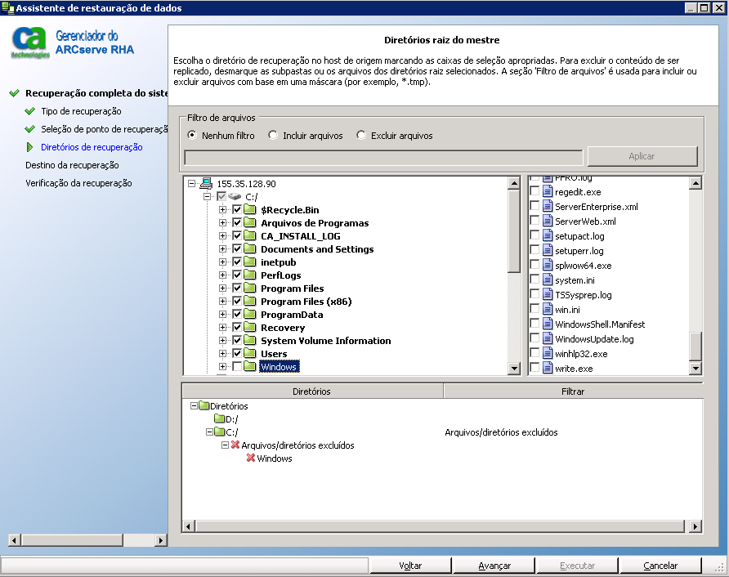The image size is (729, 577).
Task: Click the 155.35.128.90 host computer icon
Action: (x=207, y=184)
